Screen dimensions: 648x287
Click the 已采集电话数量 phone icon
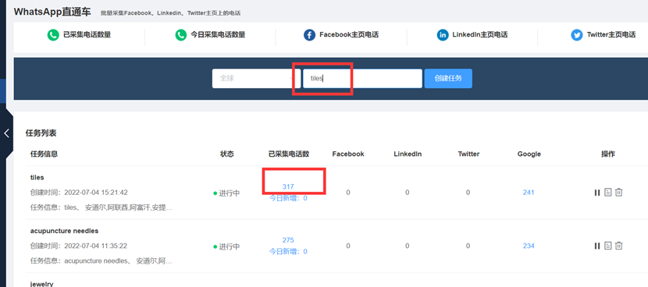(x=53, y=35)
